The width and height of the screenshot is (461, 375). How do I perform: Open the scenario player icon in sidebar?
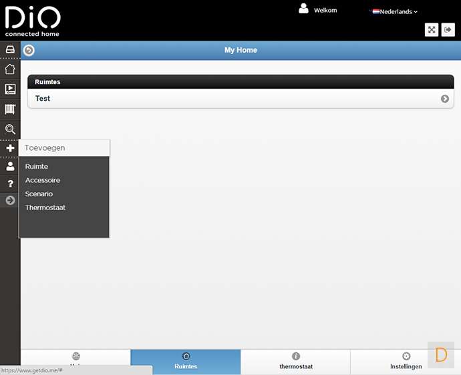(x=10, y=89)
